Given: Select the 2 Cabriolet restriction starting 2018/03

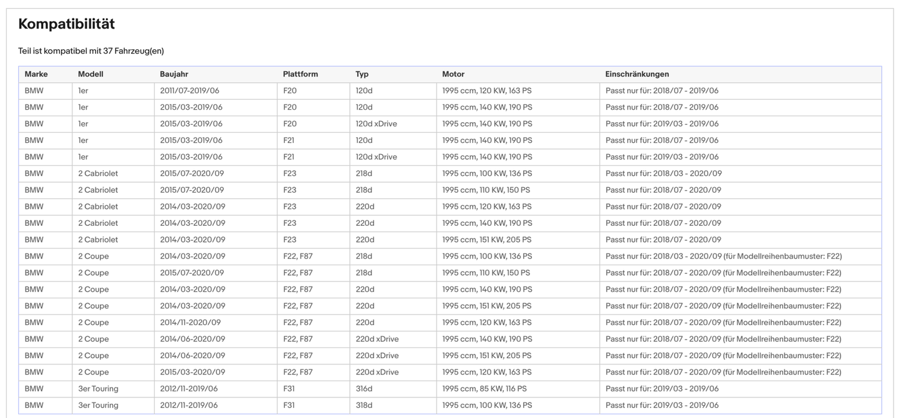Looking at the screenshot, I should coord(663,173).
